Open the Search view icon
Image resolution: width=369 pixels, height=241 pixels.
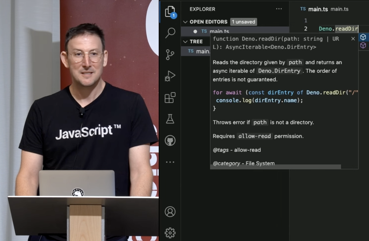click(170, 33)
